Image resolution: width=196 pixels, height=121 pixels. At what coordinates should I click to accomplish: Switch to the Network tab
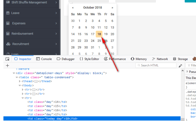[x=160, y=59]
